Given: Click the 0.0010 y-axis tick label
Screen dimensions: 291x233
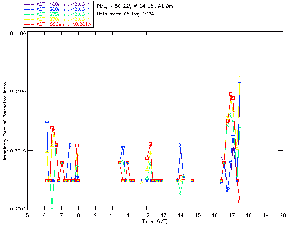Looking at the screenshot, I should [18, 151].
